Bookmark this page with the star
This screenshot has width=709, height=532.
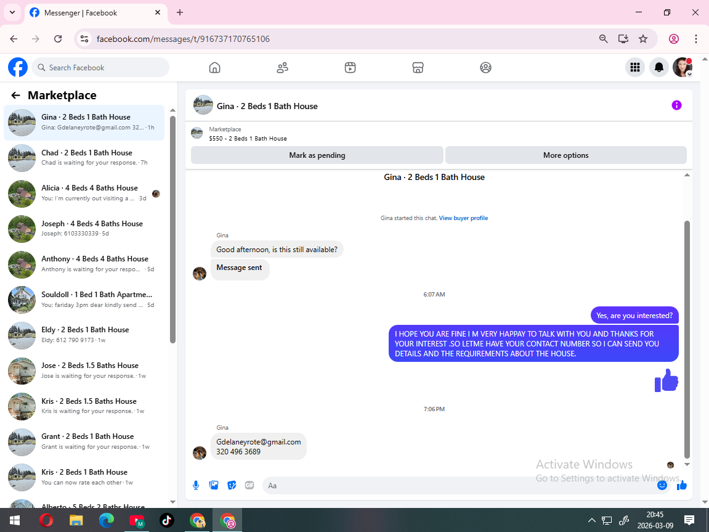(643, 39)
